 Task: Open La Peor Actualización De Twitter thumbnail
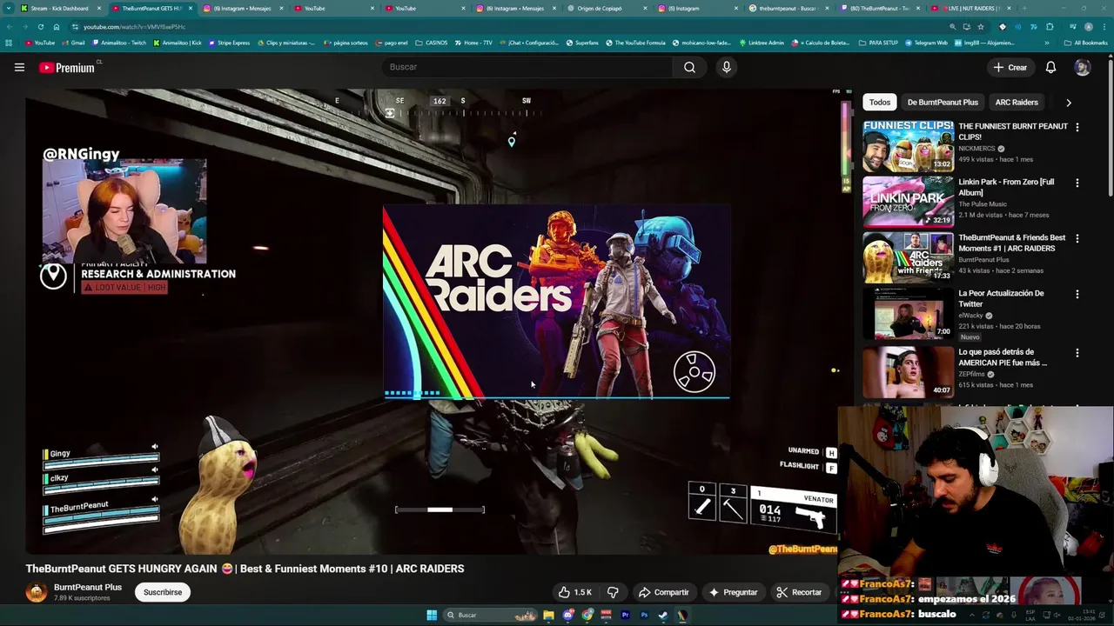pos(908,313)
